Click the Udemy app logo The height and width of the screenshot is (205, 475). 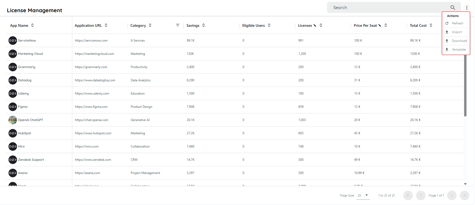(x=13, y=93)
